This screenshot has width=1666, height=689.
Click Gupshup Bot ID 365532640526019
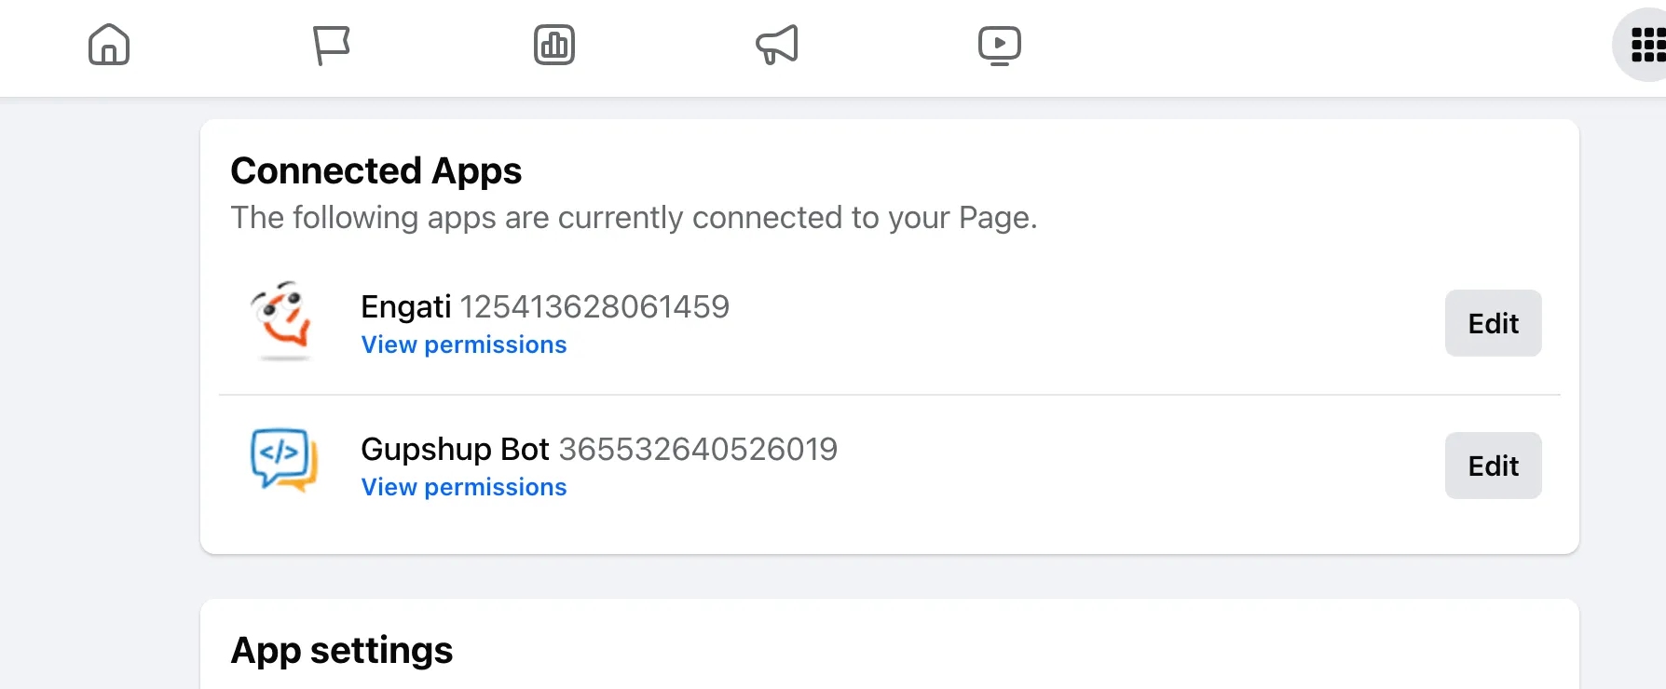pyautogui.click(x=698, y=449)
